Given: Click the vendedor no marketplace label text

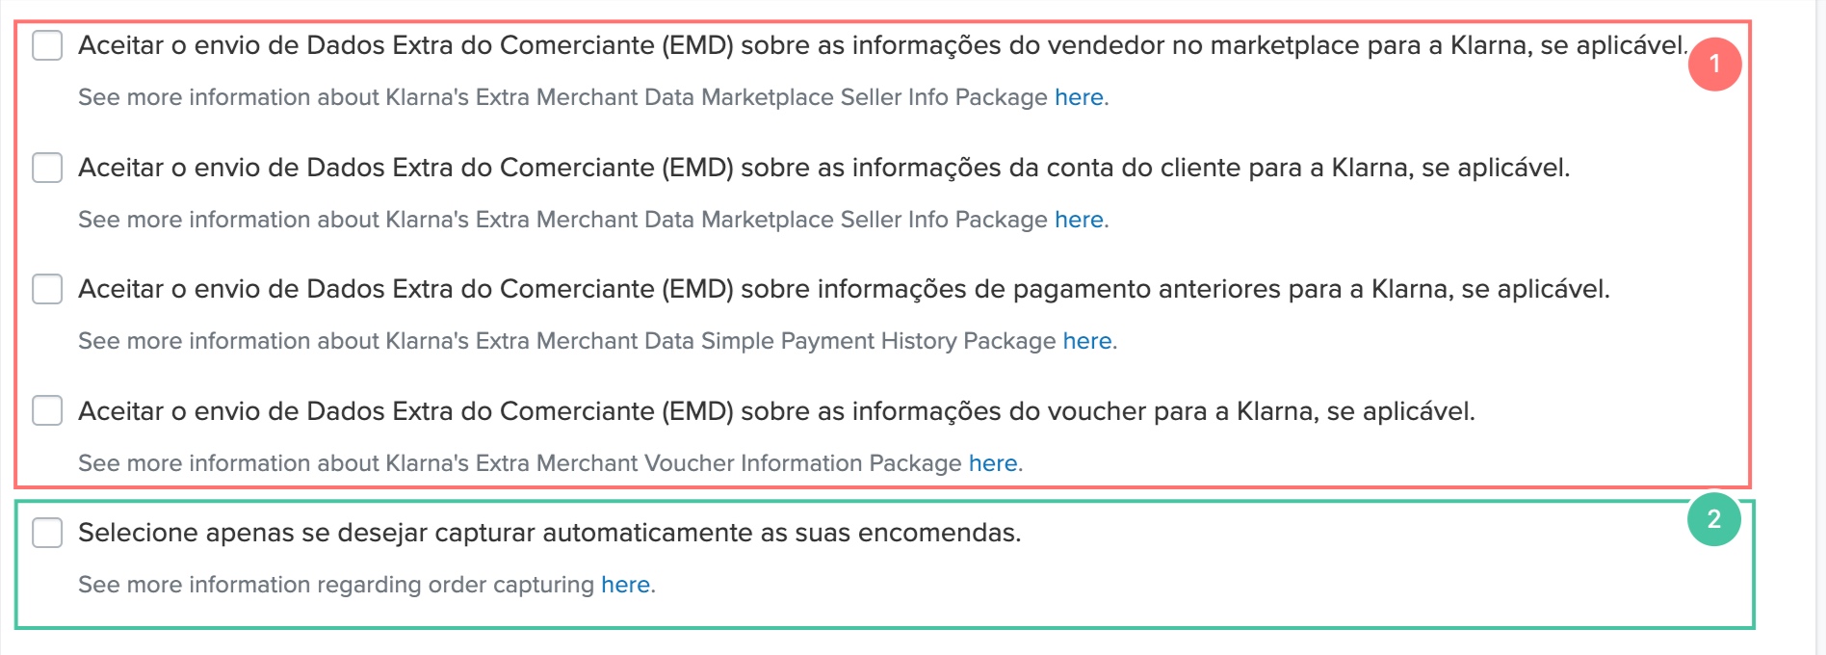Looking at the screenshot, I should [882, 45].
